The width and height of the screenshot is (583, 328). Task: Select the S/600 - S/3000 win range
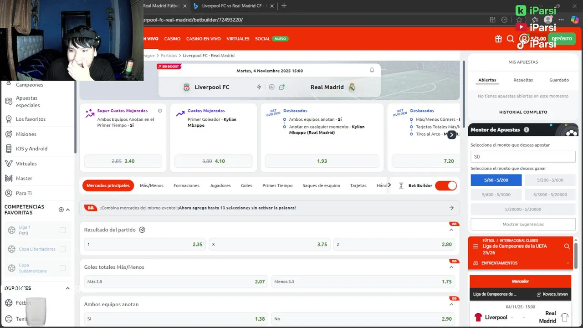point(496,195)
